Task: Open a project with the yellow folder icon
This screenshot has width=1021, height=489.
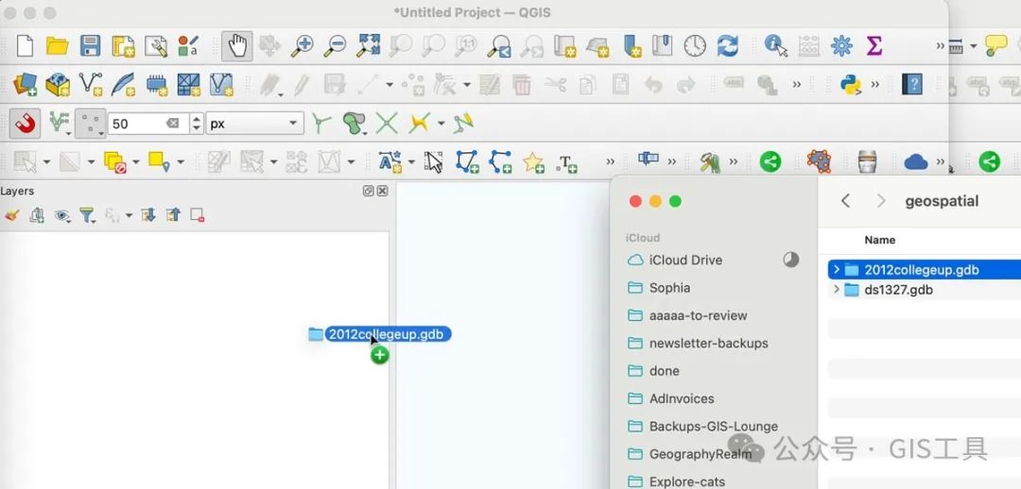Action: 58,46
